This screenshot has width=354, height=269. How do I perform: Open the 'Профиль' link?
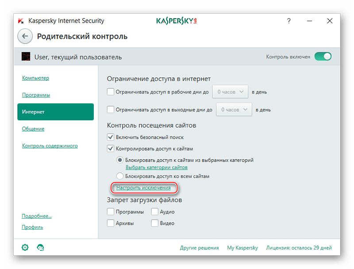tap(32, 227)
